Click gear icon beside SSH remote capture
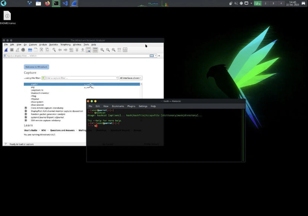 click(x=26, y=120)
